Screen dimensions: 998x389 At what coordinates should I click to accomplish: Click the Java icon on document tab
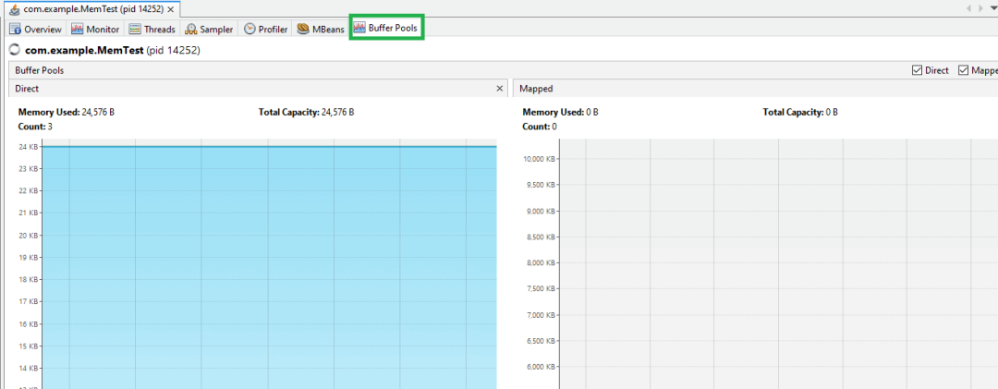(x=16, y=9)
